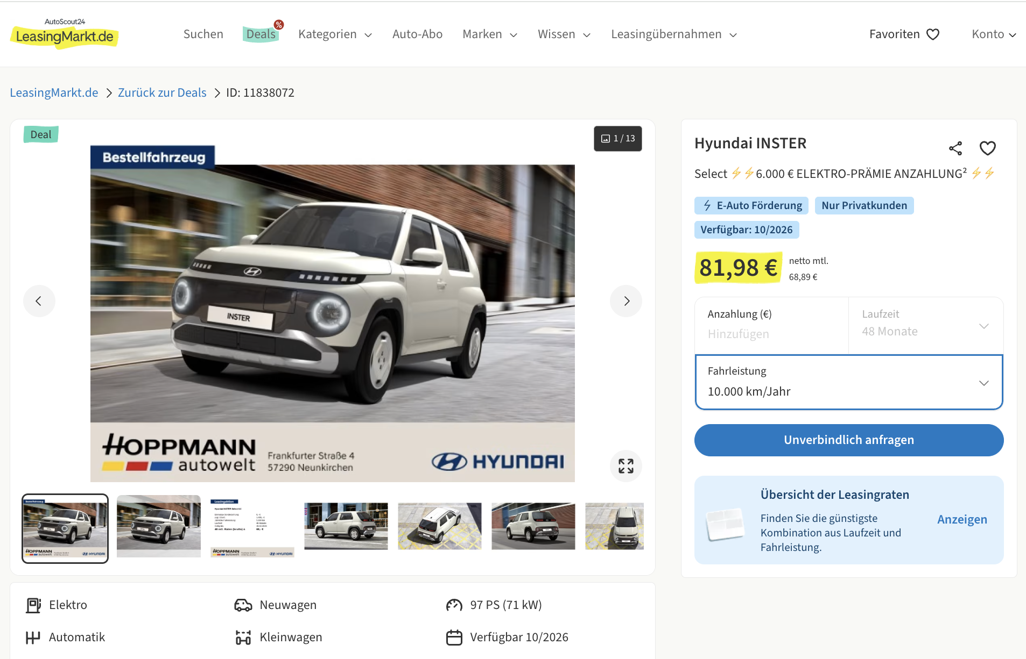Screen dimensions: 1026x659
Task: Open the Kategorien menu
Action: 335,34
